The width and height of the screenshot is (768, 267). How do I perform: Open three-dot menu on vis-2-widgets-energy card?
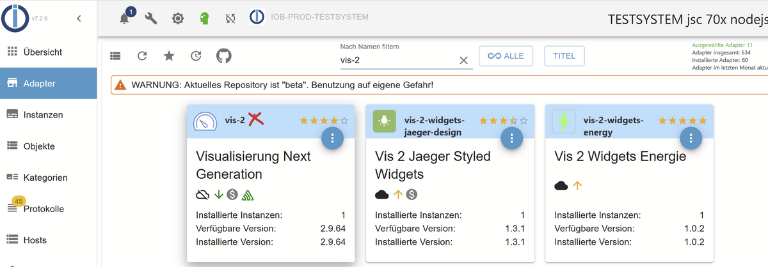(x=691, y=138)
